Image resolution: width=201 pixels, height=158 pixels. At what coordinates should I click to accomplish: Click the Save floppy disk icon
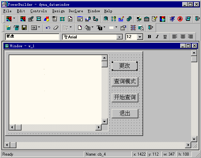[24, 28]
